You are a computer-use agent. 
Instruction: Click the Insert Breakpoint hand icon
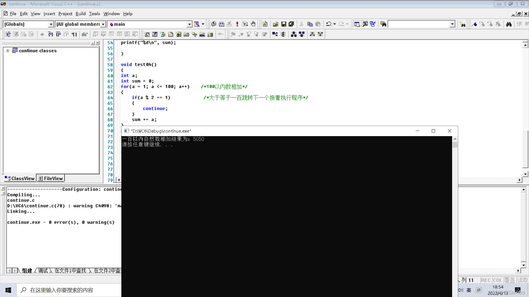(x=253, y=24)
